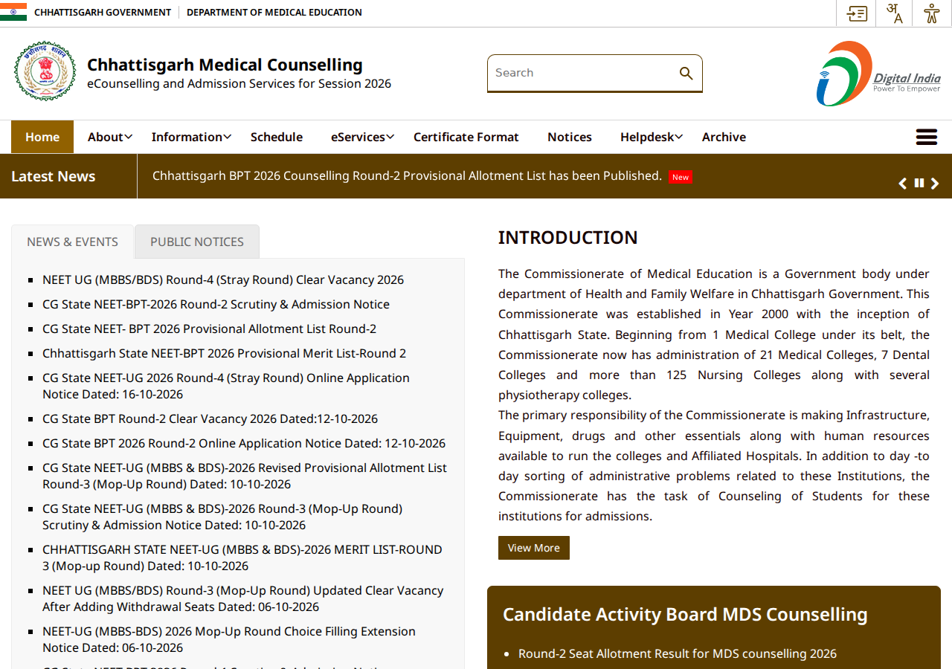Click the India flag icon
Screen dimensions: 952x669
13,12
